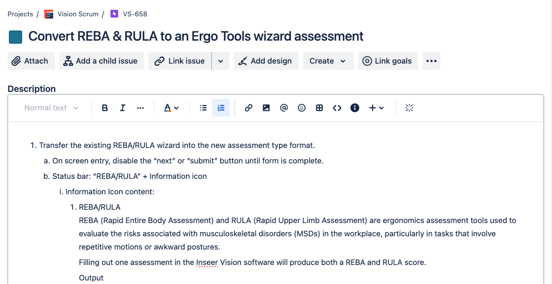This screenshot has width=552, height=284.
Task: Insert a code snippet block
Action: [337, 108]
